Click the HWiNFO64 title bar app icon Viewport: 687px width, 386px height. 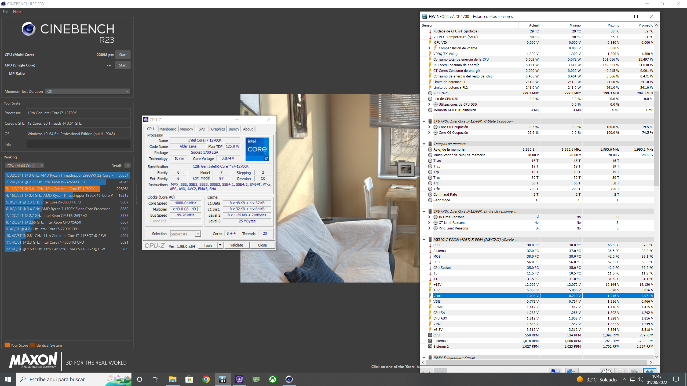[x=425, y=16]
